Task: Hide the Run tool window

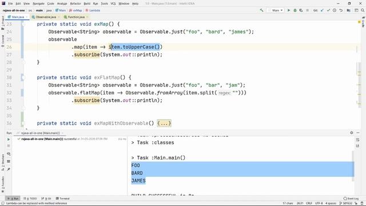Action: click(x=358, y=133)
